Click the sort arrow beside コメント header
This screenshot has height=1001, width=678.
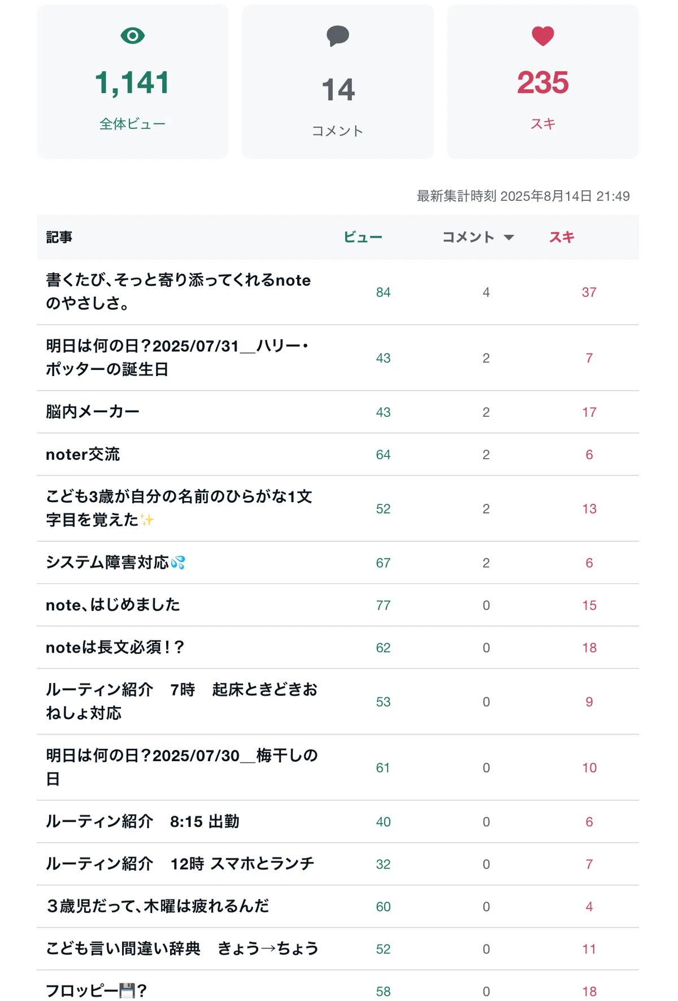pyautogui.click(x=508, y=238)
